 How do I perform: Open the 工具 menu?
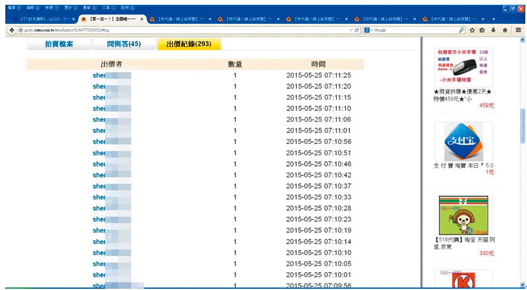[108, 7]
